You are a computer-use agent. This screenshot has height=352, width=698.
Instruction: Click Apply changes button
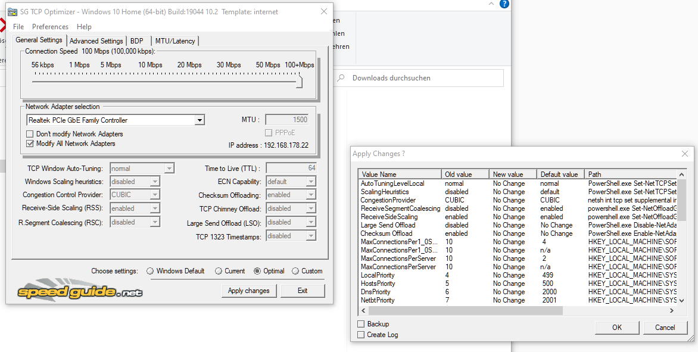[249, 291]
